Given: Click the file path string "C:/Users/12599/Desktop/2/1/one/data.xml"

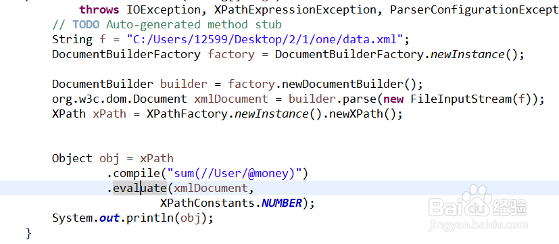Looking at the screenshot, I should point(265,39).
